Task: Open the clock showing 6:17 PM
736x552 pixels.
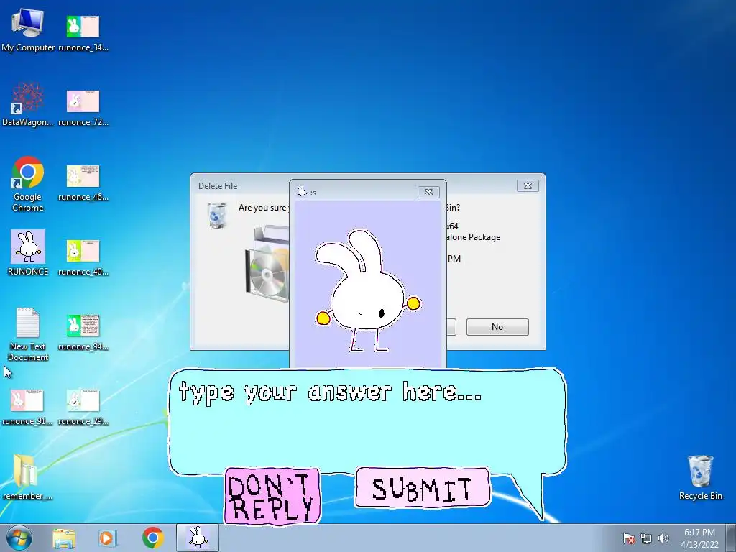Action: 699,538
